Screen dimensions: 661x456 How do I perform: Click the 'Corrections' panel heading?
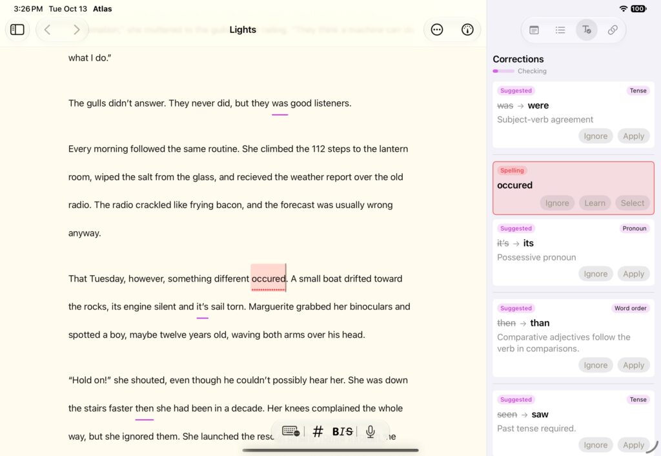point(518,59)
